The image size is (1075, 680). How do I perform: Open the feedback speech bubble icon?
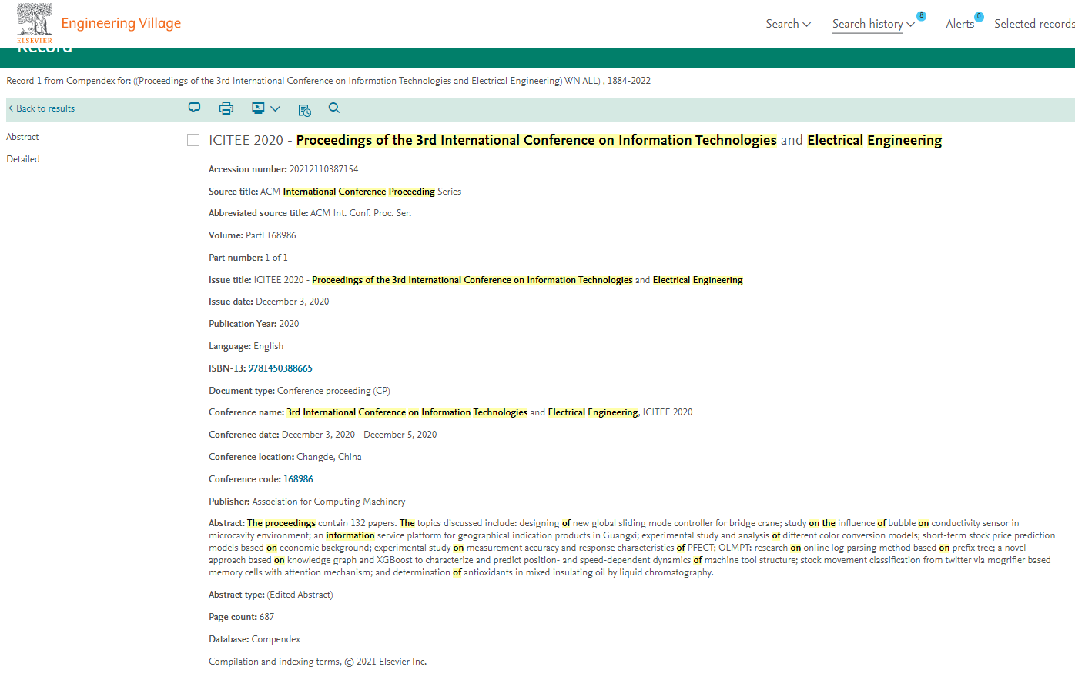click(195, 108)
